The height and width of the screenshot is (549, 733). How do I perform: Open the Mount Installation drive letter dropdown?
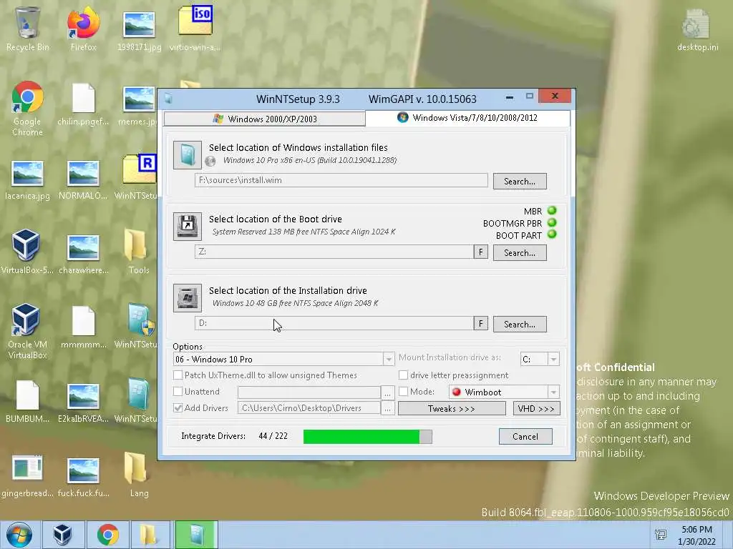pos(553,359)
